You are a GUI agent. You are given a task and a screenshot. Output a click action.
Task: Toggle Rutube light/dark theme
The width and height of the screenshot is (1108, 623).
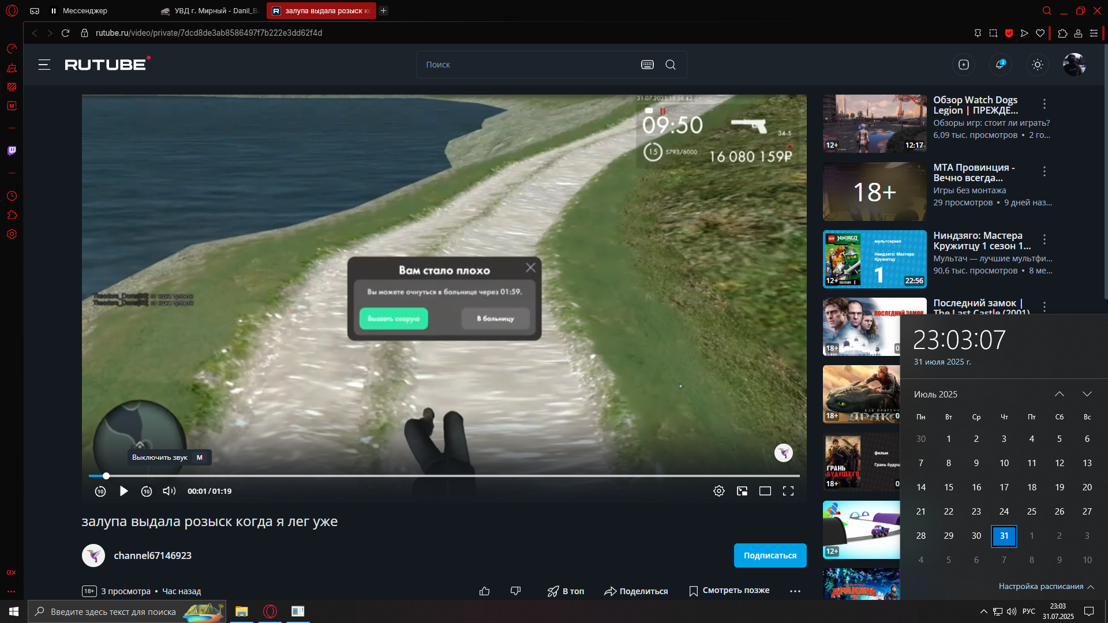pos(1037,65)
